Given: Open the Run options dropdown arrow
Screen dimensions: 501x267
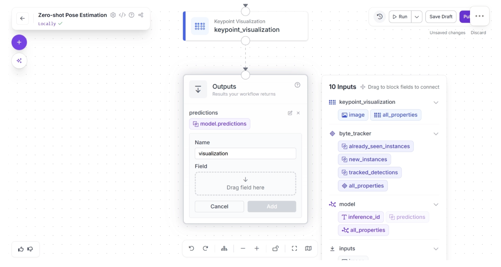Looking at the screenshot, I should [x=417, y=17].
